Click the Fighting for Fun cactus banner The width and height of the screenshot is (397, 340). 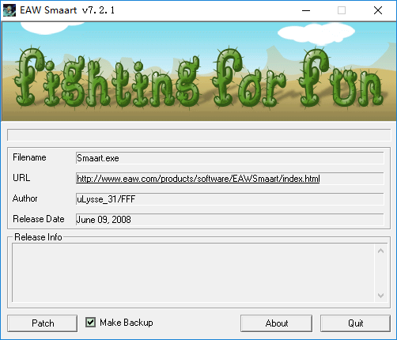pos(198,71)
